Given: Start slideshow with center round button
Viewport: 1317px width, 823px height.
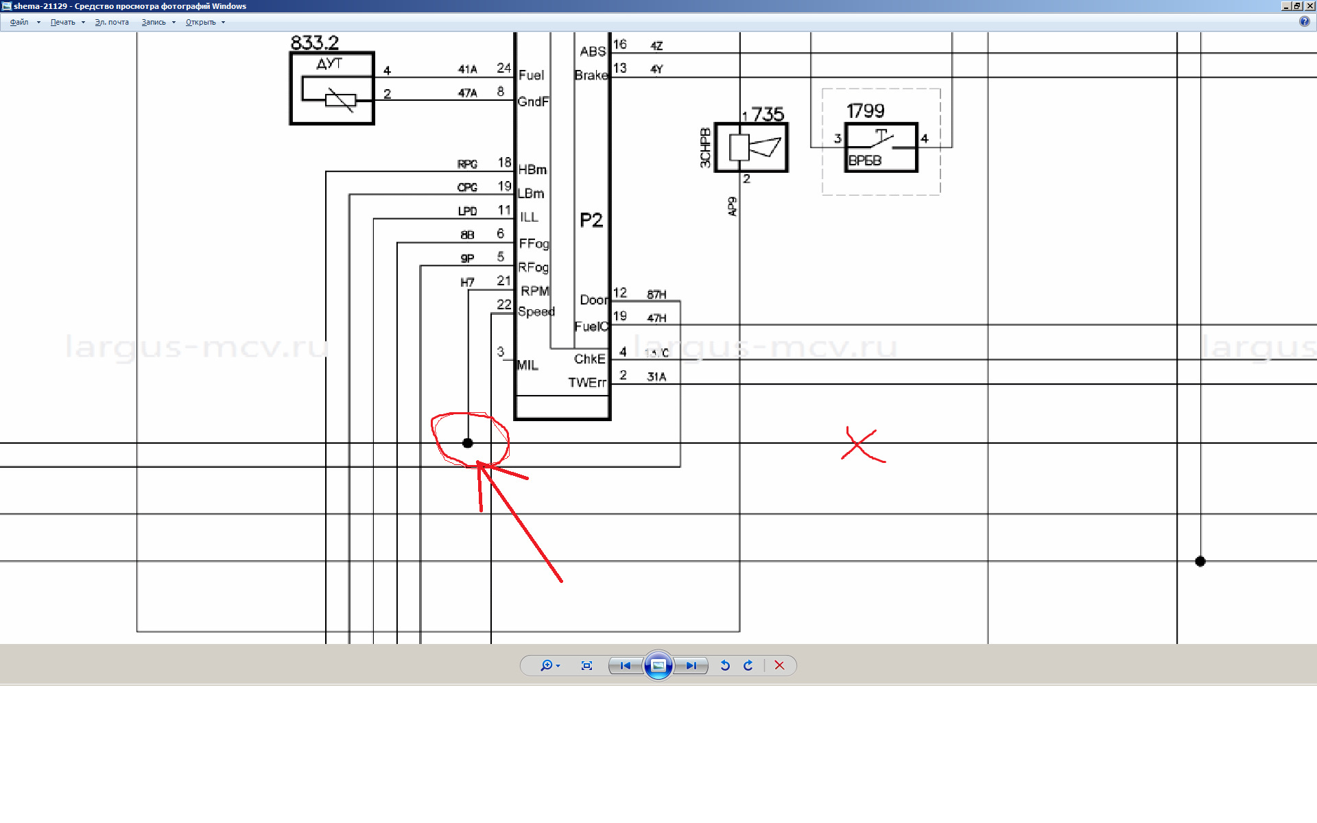Looking at the screenshot, I should (x=658, y=665).
